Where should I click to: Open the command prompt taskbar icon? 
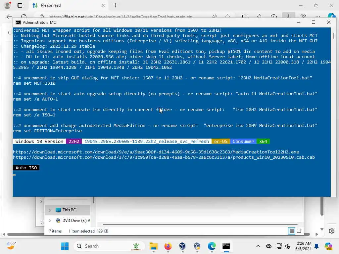tap(226, 246)
